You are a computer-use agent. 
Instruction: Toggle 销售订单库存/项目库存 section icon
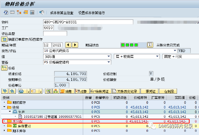tap(4, 39)
